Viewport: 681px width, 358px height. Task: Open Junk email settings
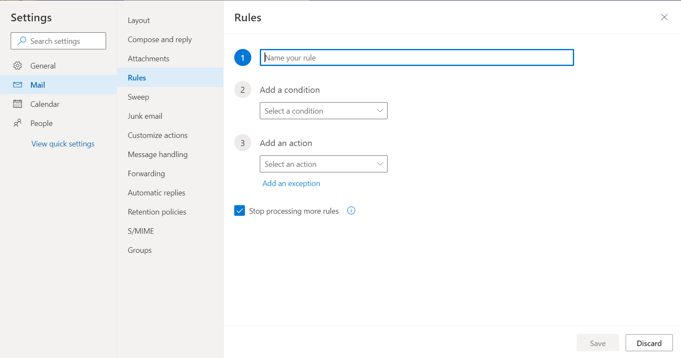coord(170,116)
